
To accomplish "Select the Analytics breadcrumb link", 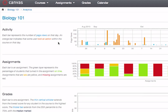I will coord(27,10).
